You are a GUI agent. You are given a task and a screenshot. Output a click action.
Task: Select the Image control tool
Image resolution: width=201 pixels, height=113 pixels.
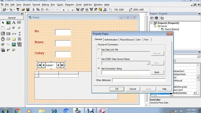pyautogui.click(x=14, y=45)
